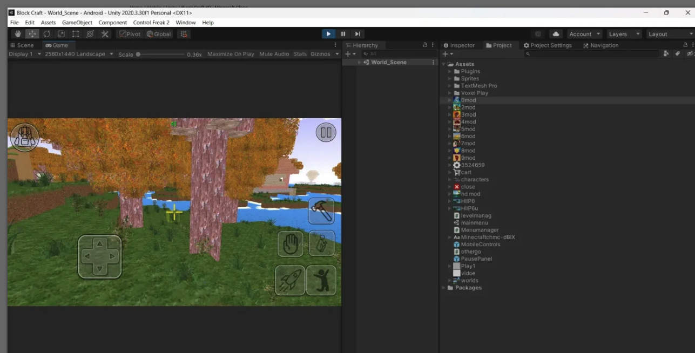Open the Layout dropdown
The image size is (695, 353).
click(670, 34)
